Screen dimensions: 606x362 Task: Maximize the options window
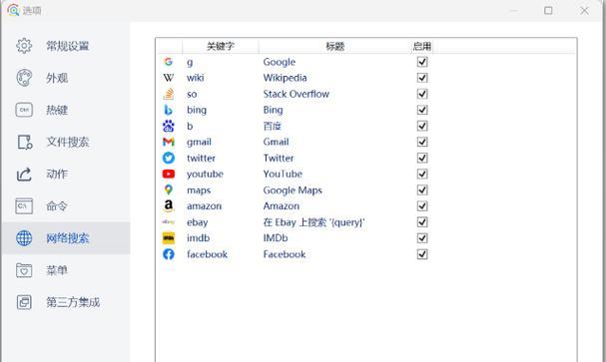point(548,10)
